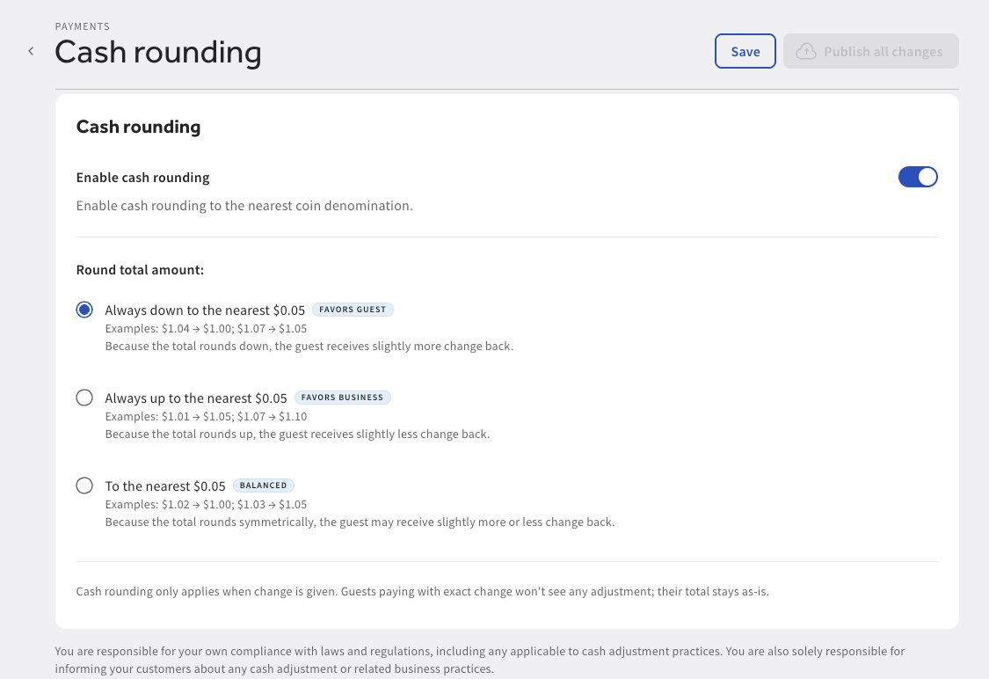Click the PAYMENTS breadcrumb label

pos(82,26)
